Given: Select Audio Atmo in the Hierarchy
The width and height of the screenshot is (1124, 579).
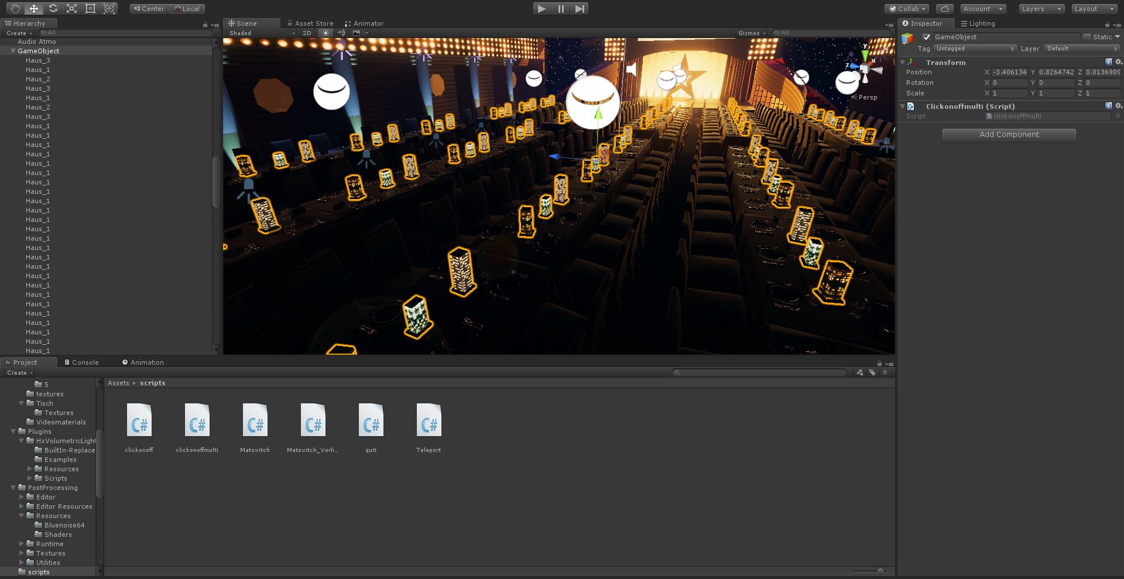Looking at the screenshot, I should click(37, 42).
